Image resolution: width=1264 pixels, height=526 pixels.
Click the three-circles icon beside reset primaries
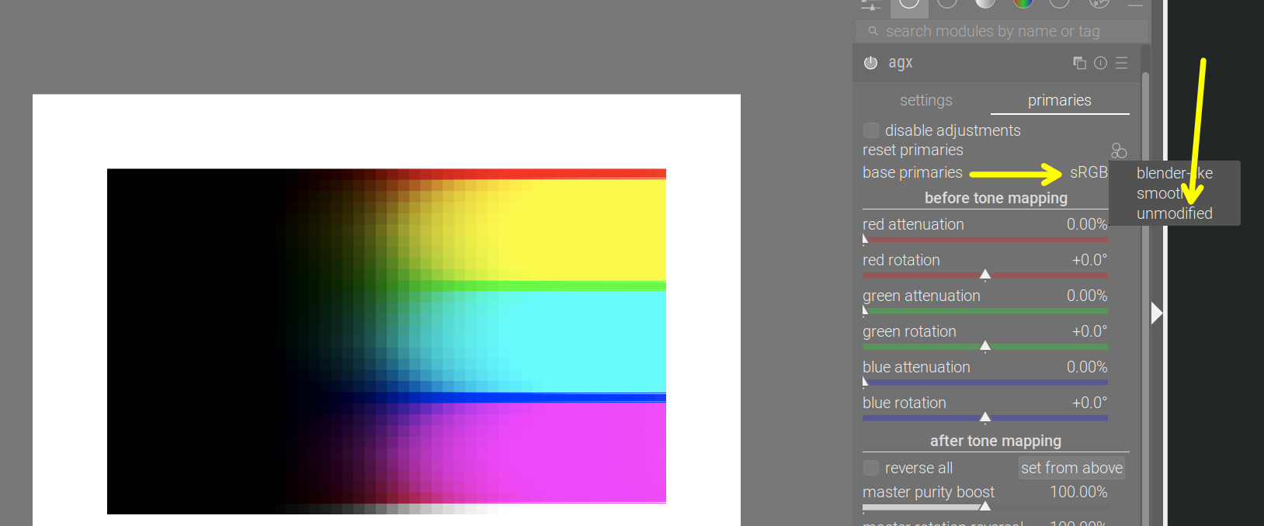point(1118,151)
